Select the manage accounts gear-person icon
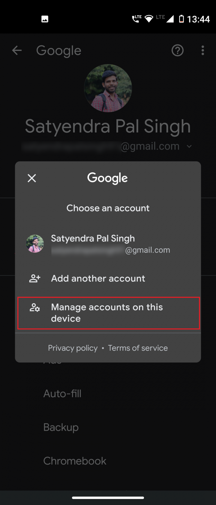This screenshot has height=505, width=216. (x=34, y=307)
